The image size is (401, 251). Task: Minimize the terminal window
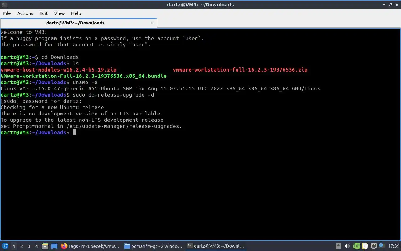pos(384,5)
